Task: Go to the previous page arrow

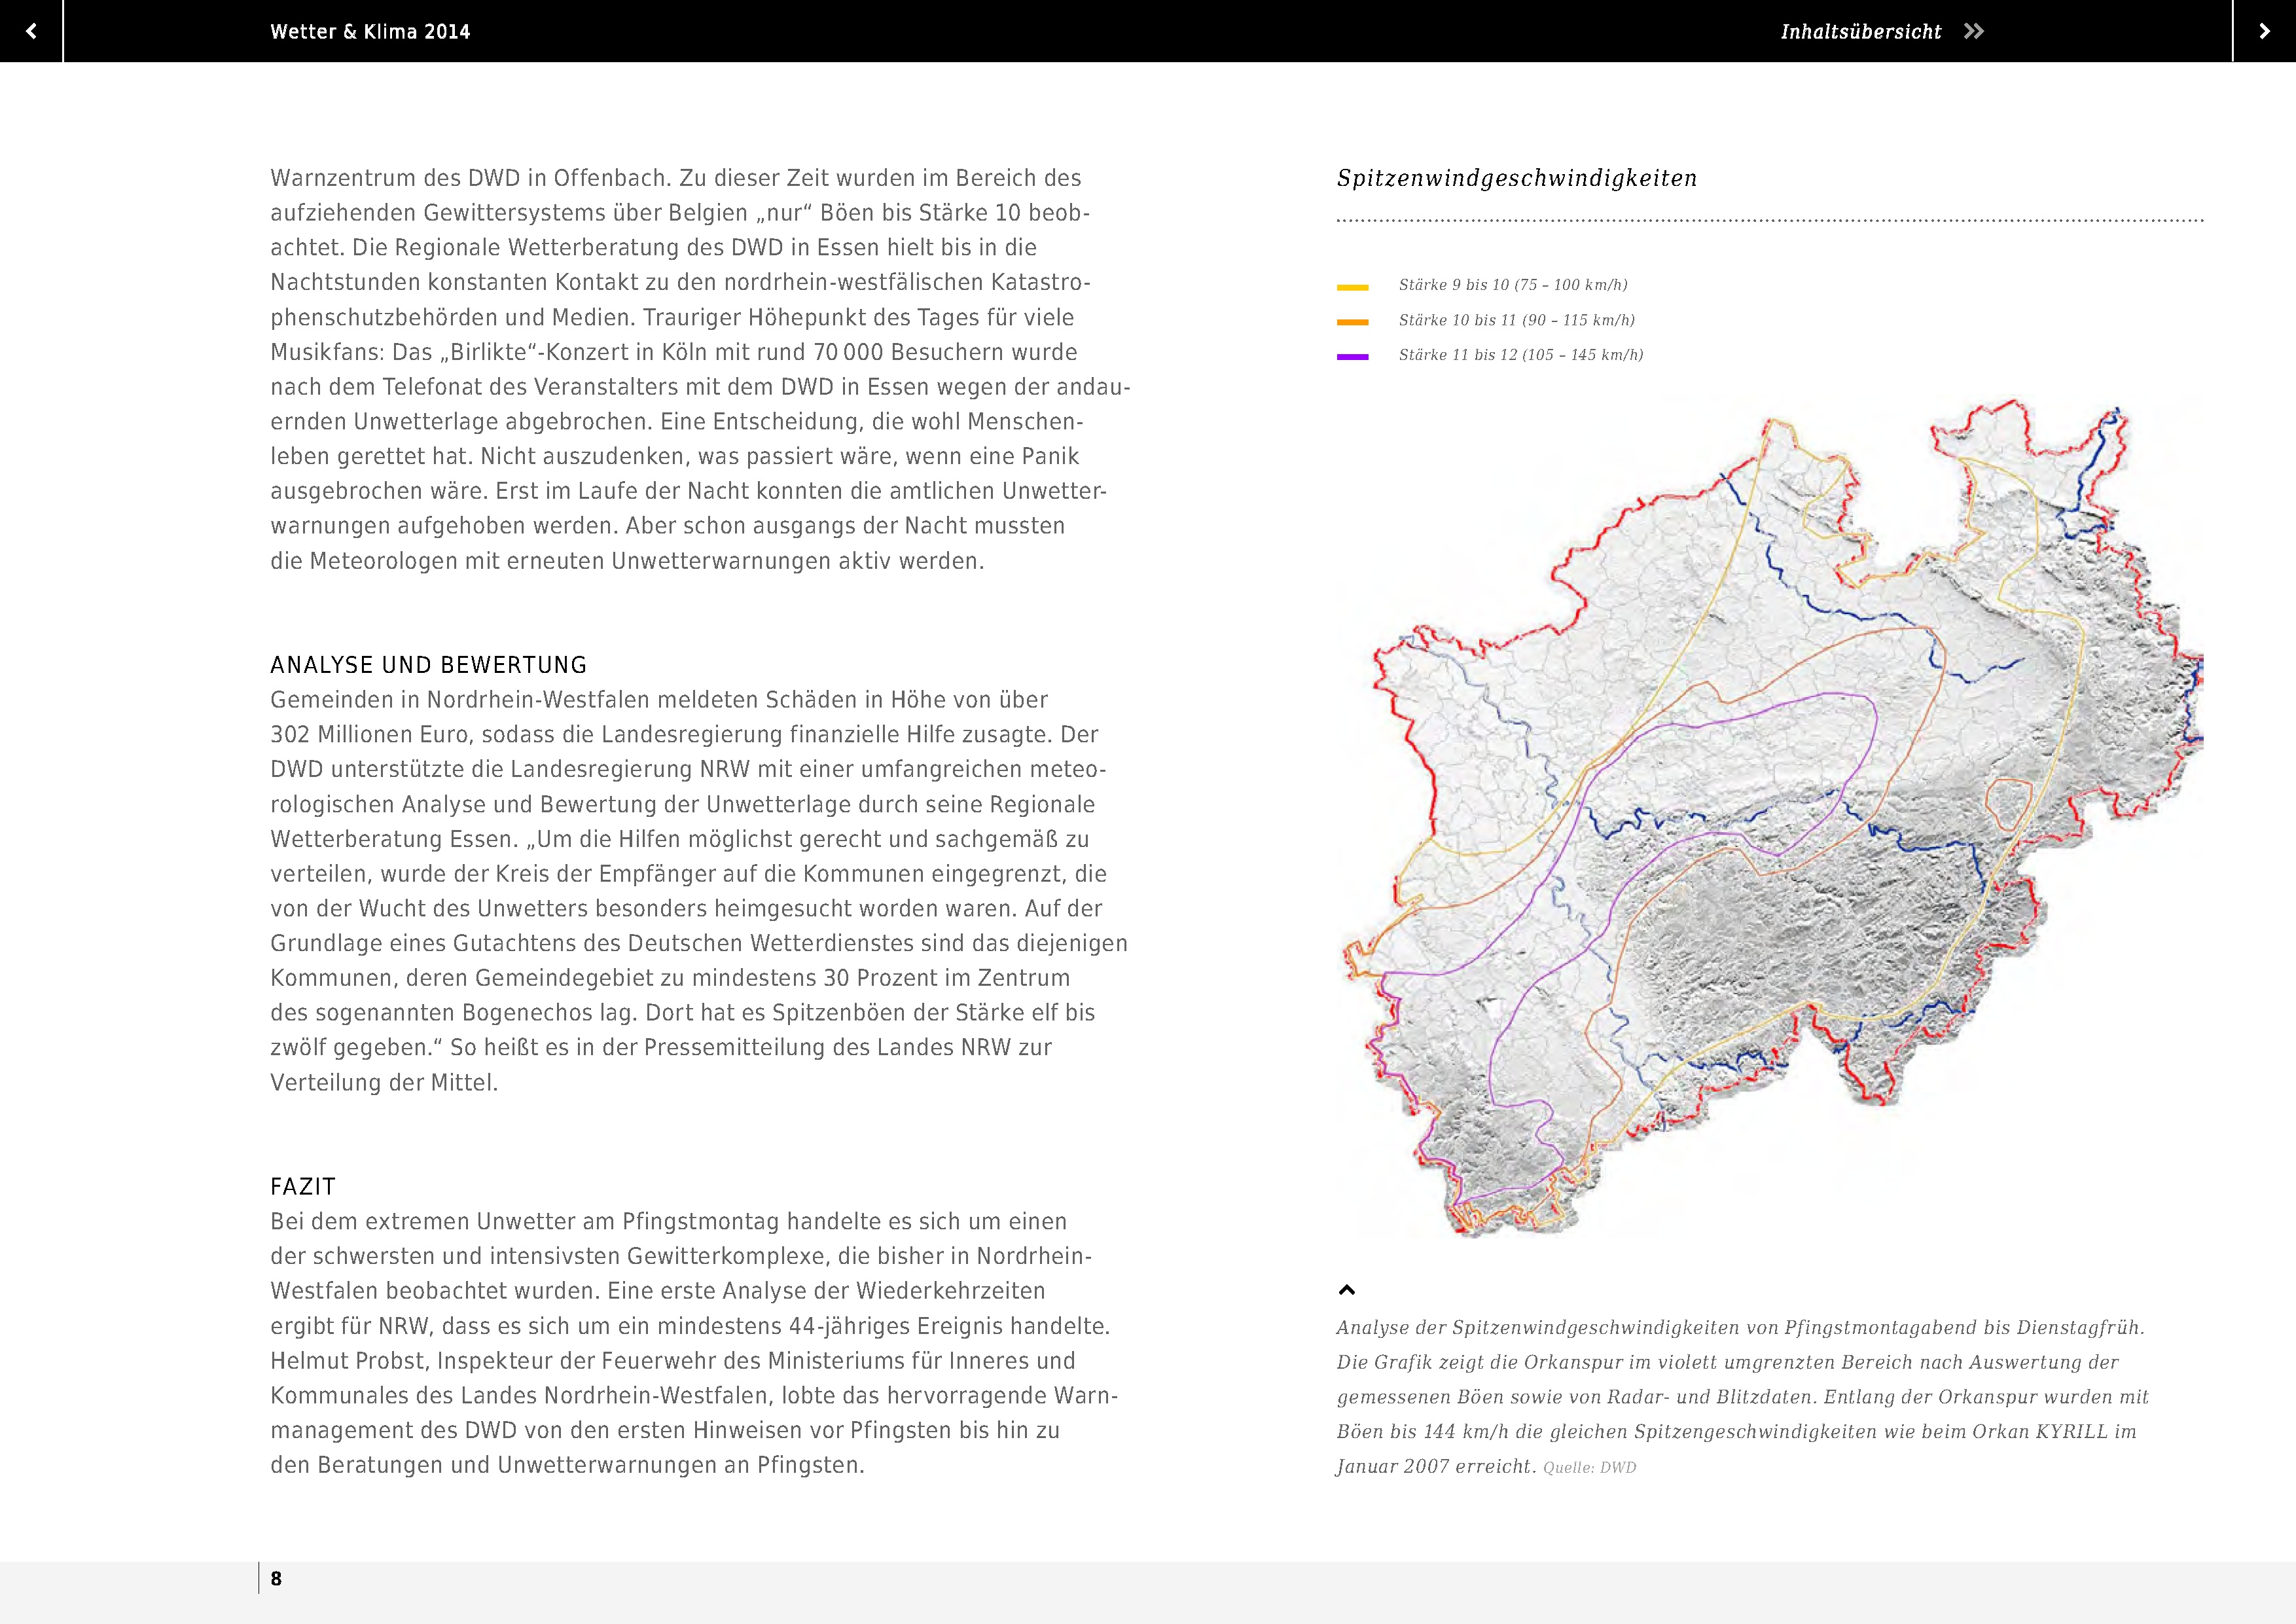Action: coord(31,31)
